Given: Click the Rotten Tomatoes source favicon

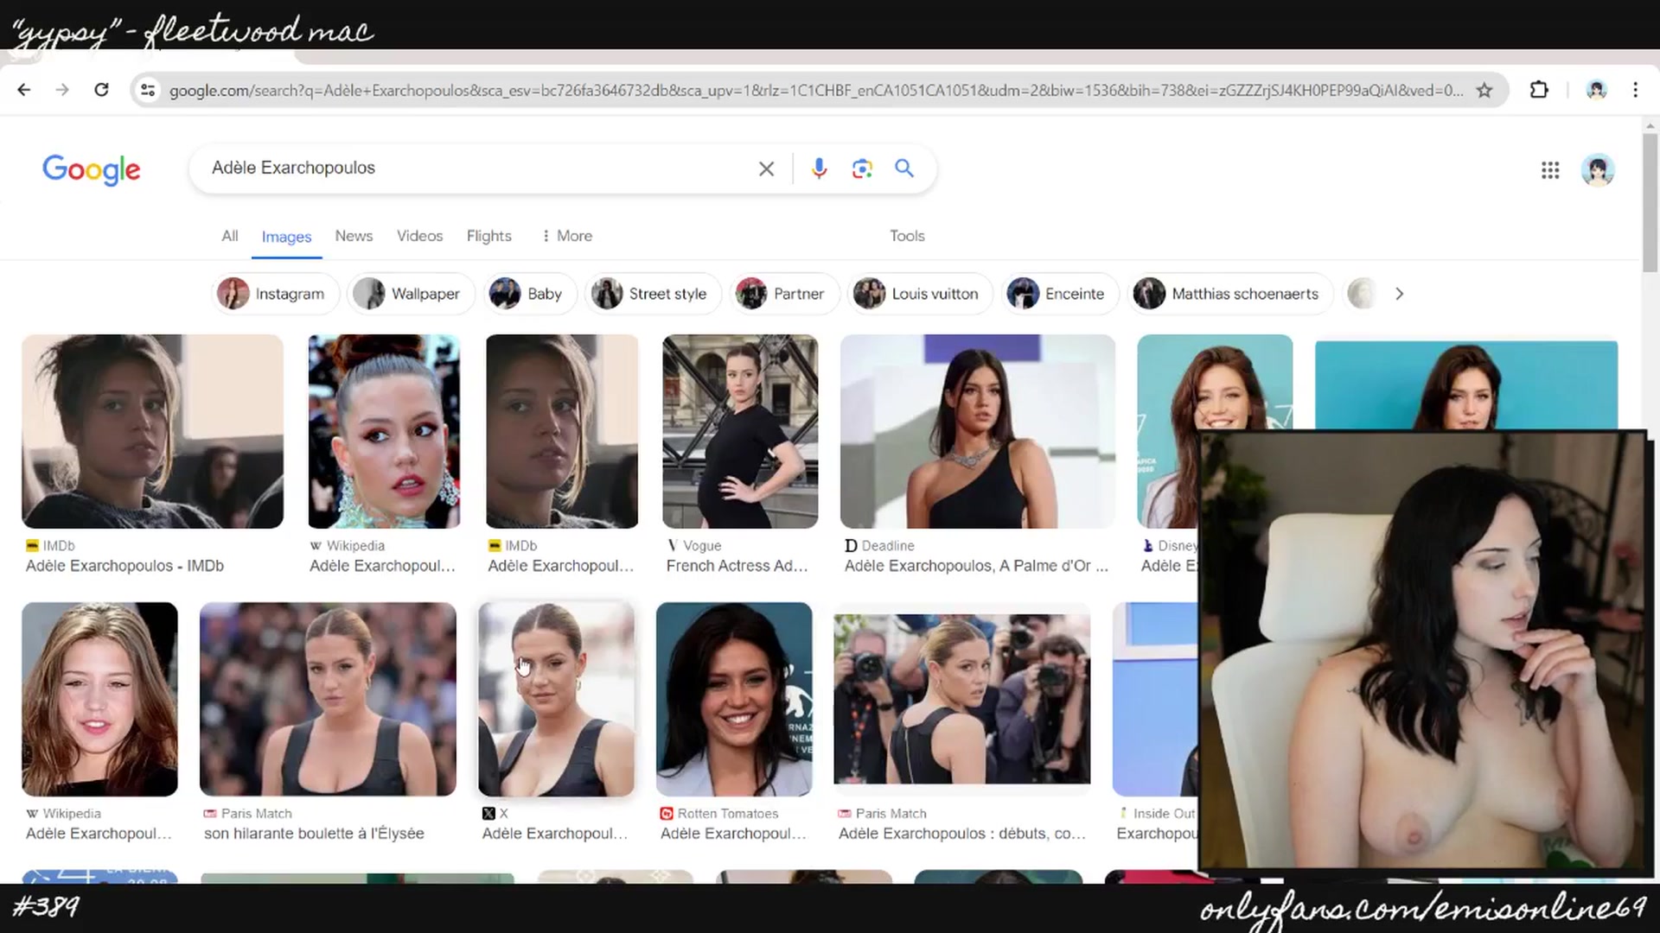Looking at the screenshot, I should 667,814.
